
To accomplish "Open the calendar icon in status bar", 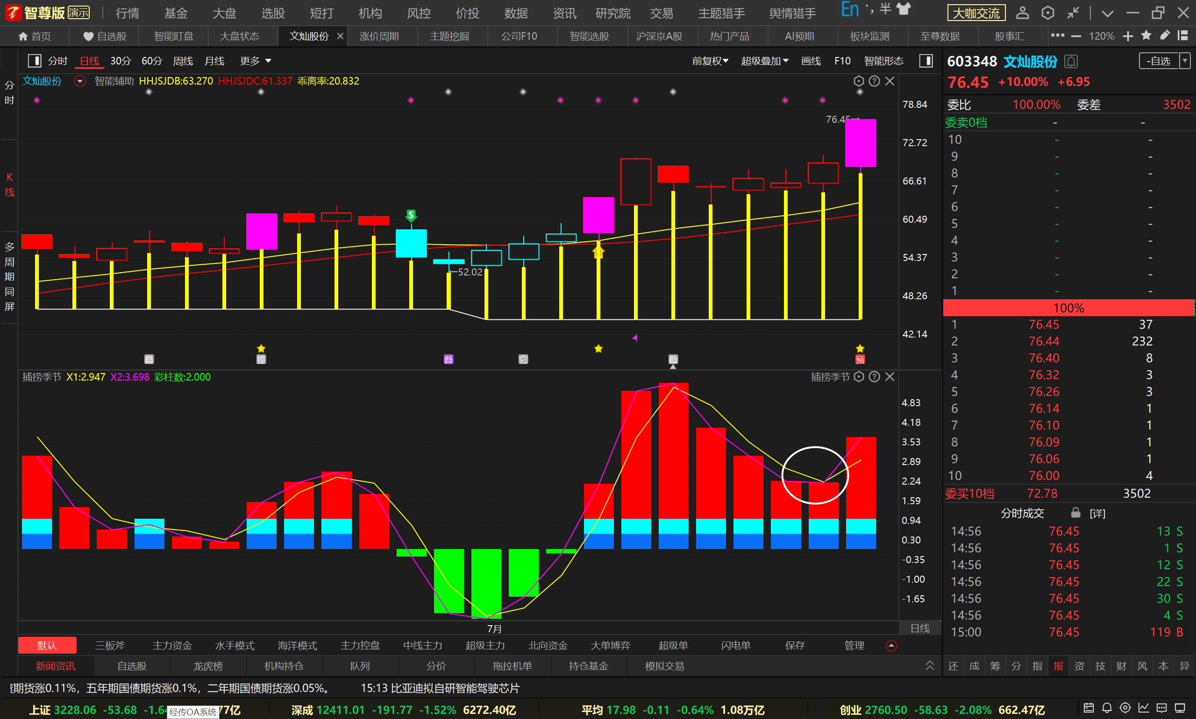I will click(x=1089, y=708).
